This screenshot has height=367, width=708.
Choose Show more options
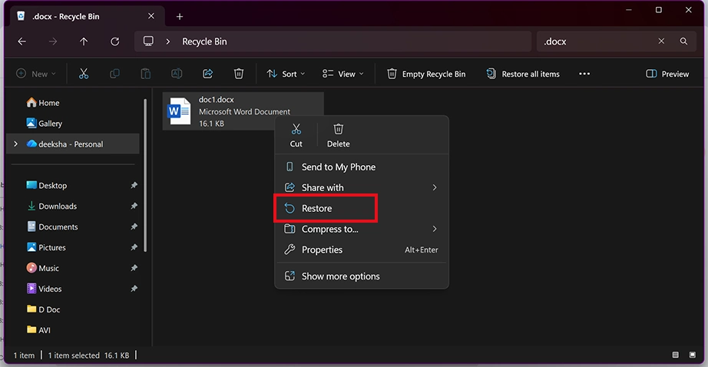coord(362,276)
